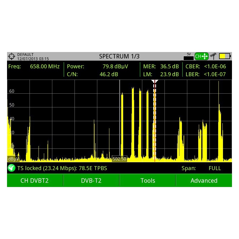Screen dimensions: 239x239
Task: Click the yellow battery level icon
Action: (x=225, y=56)
